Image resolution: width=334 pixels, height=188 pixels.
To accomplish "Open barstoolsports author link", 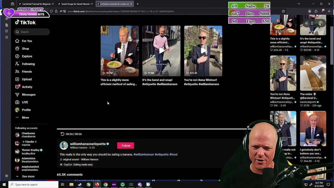I will point(308,102).
